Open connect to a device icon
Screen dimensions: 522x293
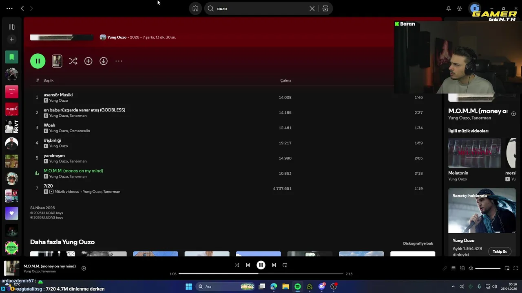(462, 269)
